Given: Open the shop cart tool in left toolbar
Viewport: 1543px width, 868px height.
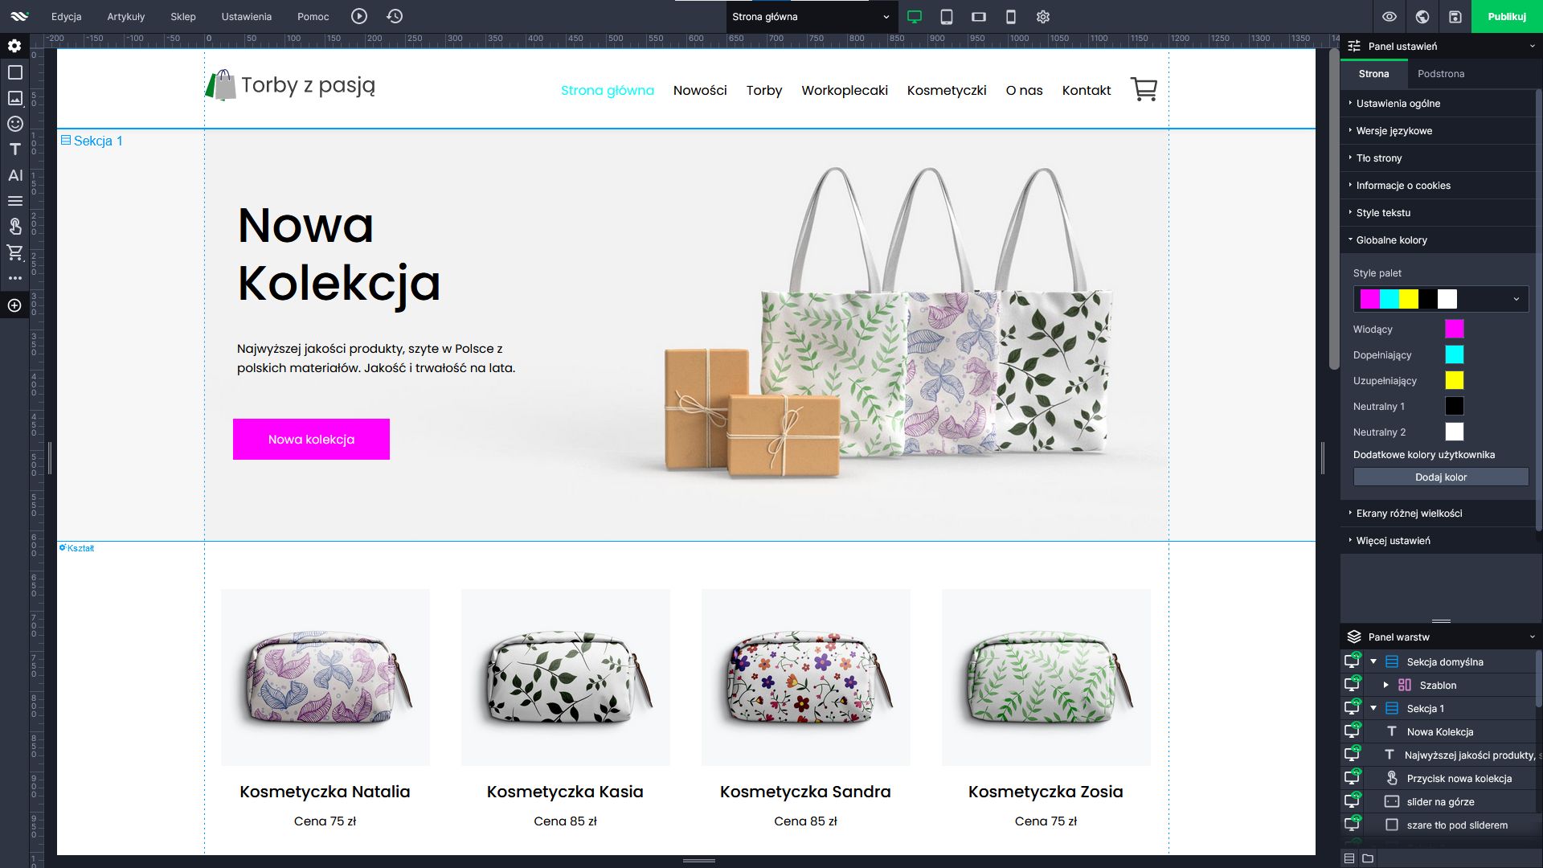Looking at the screenshot, I should click(x=14, y=252).
